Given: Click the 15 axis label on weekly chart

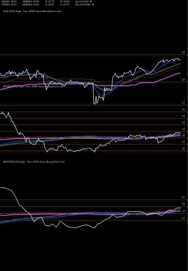Looking at the screenshot, I should pyautogui.click(x=184, y=116).
